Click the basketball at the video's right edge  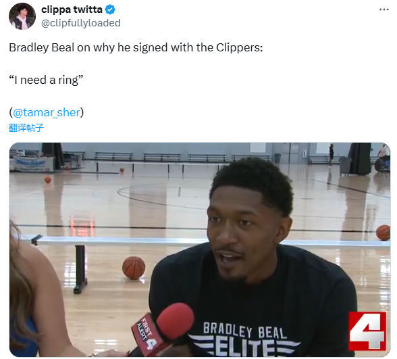point(383,233)
